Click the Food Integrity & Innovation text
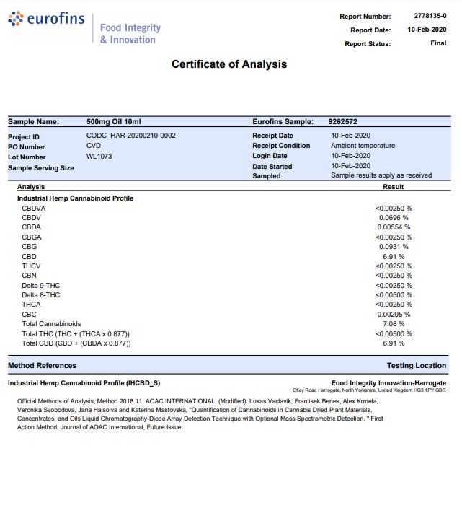 pyautogui.click(x=130, y=34)
